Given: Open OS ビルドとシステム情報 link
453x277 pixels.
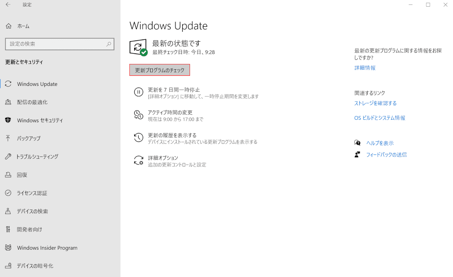Looking at the screenshot, I should [380, 118].
